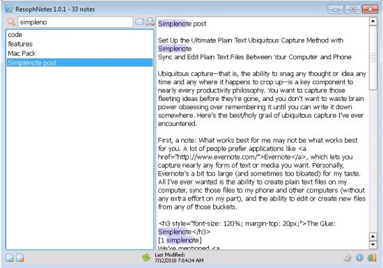Click the scrollbar down arrow at bottom

[x=373, y=245]
